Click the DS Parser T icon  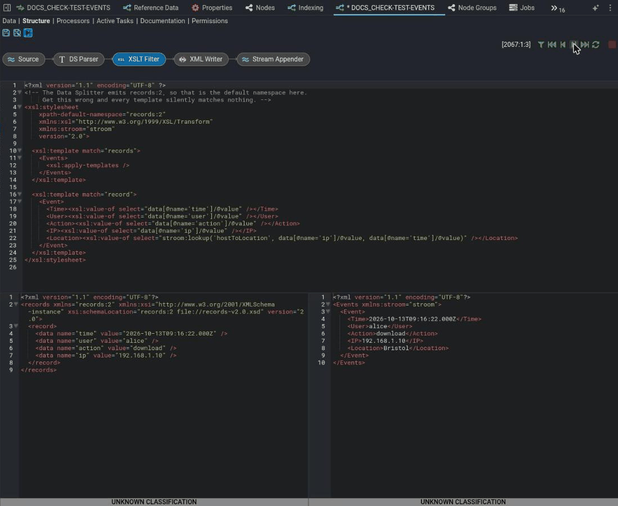tap(62, 59)
